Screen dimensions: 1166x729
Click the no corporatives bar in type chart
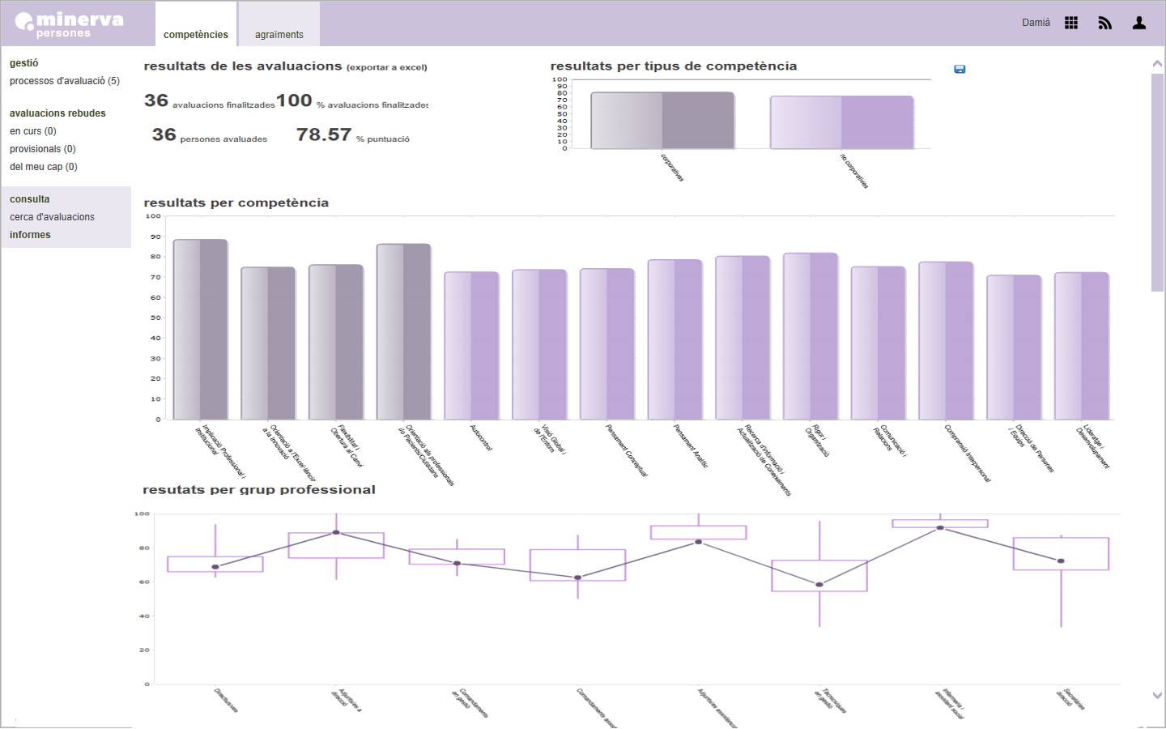(842, 122)
